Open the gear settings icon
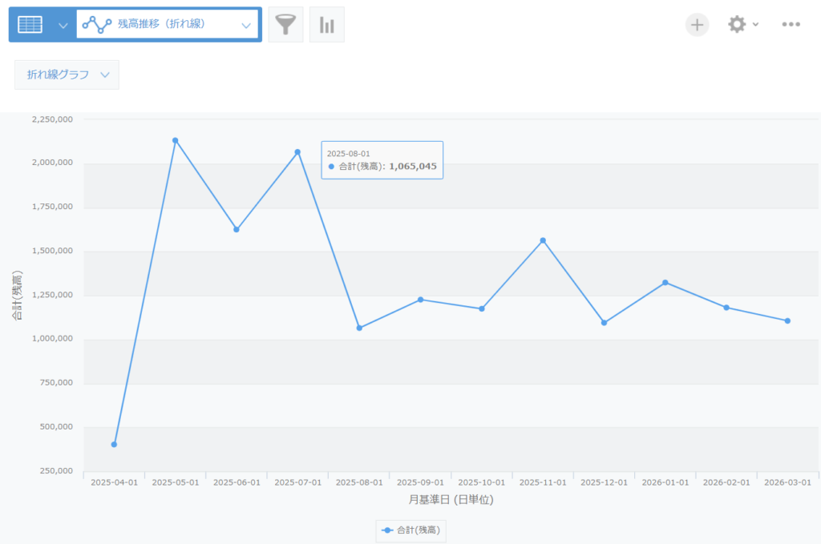821x544 pixels. click(x=736, y=25)
